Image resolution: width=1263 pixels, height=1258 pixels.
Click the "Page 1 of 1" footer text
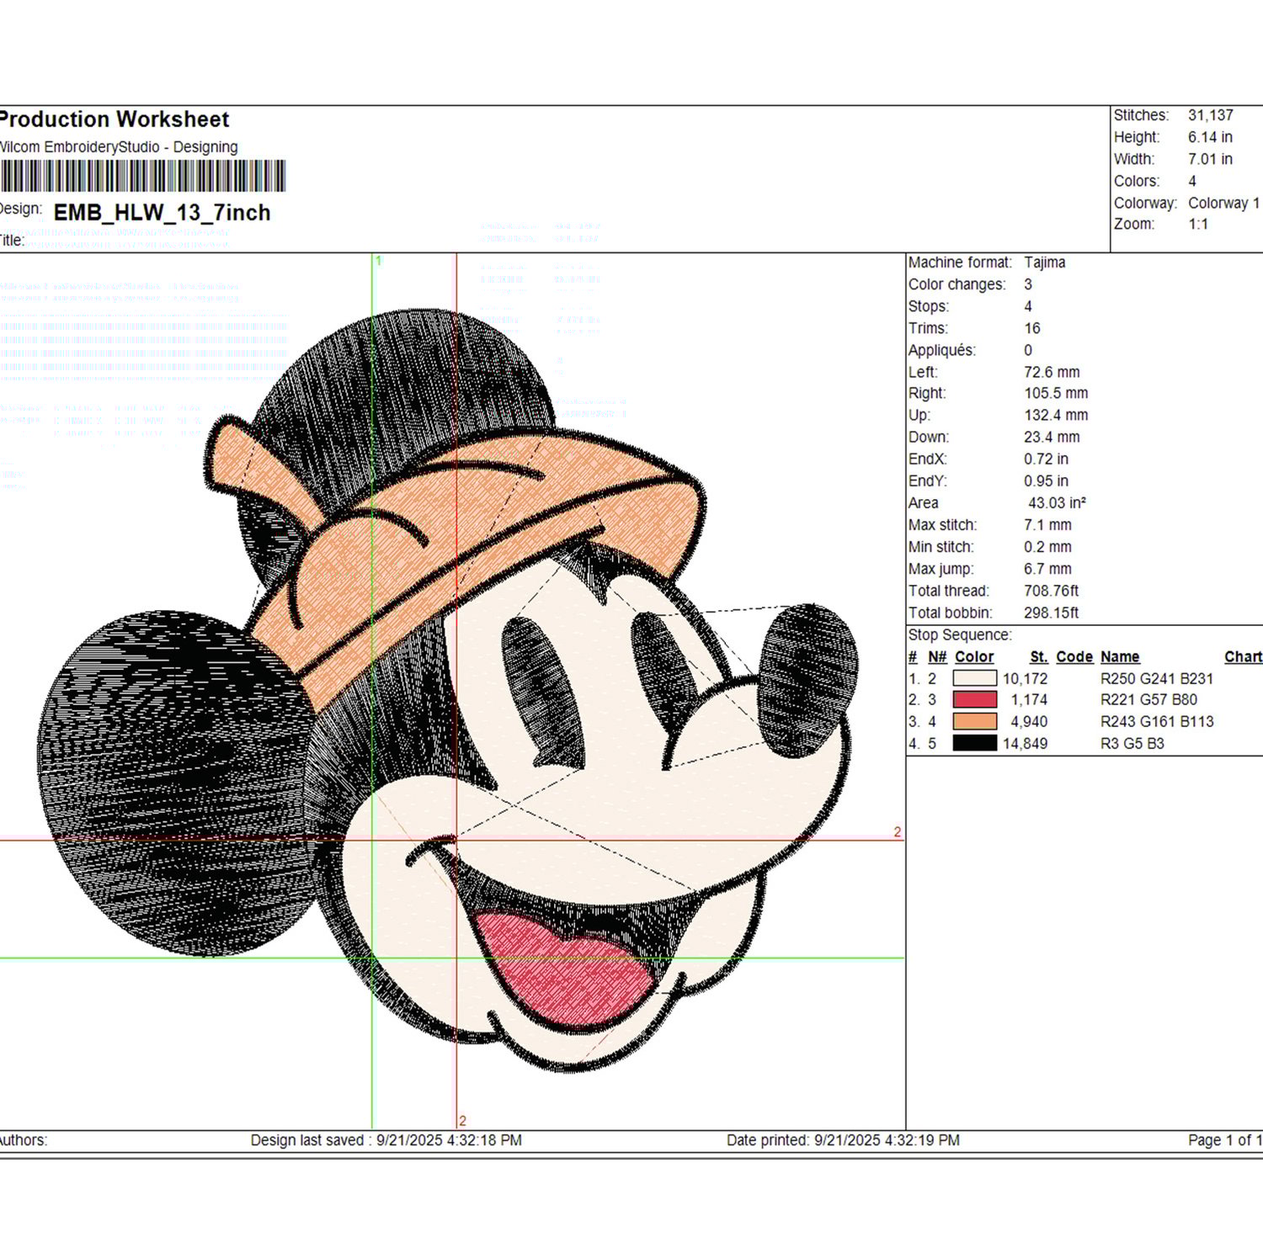tap(1225, 1140)
